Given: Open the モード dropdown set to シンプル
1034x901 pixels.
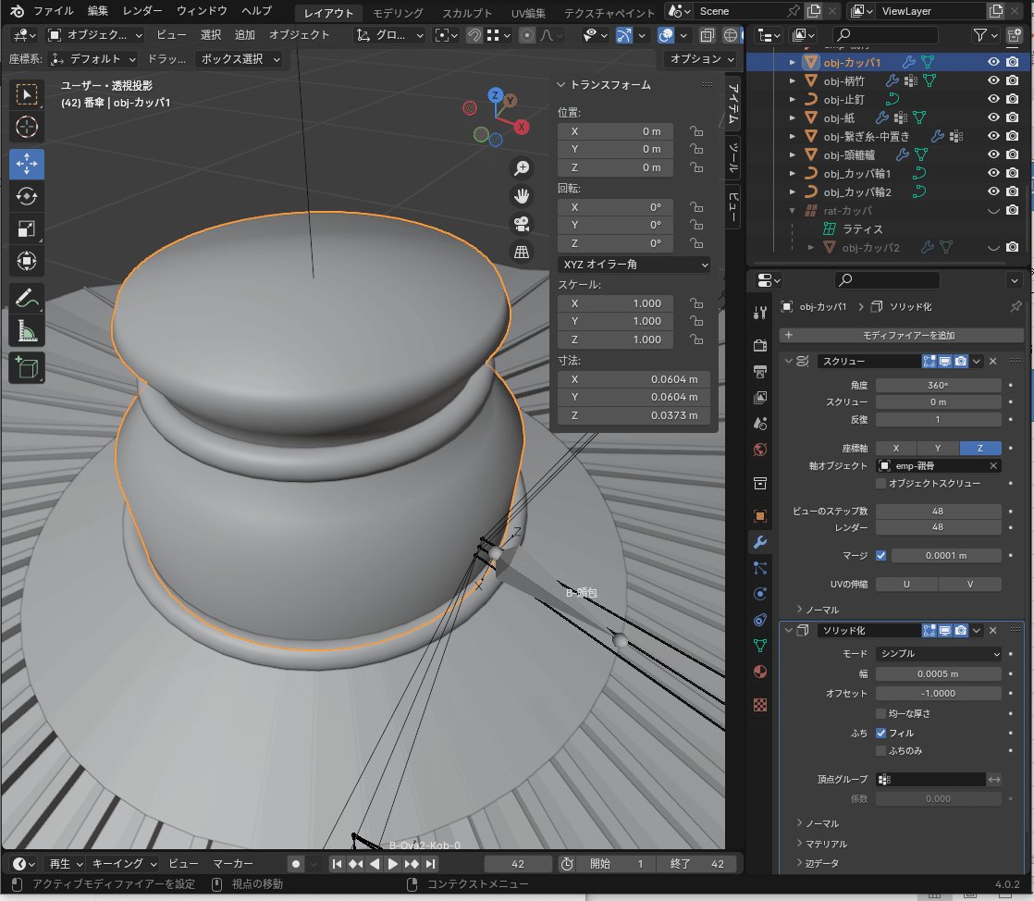Looking at the screenshot, I should (938, 654).
